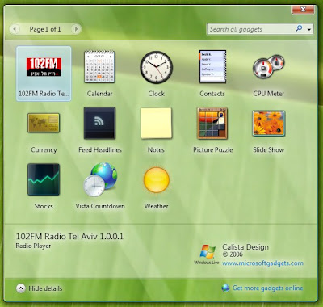Viewport: 323px width, 307px height.
Task: Click the Contacts label text
Action: tap(212, 94)
